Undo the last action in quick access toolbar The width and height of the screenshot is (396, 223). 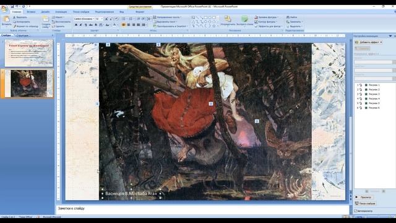coord(17,7)
